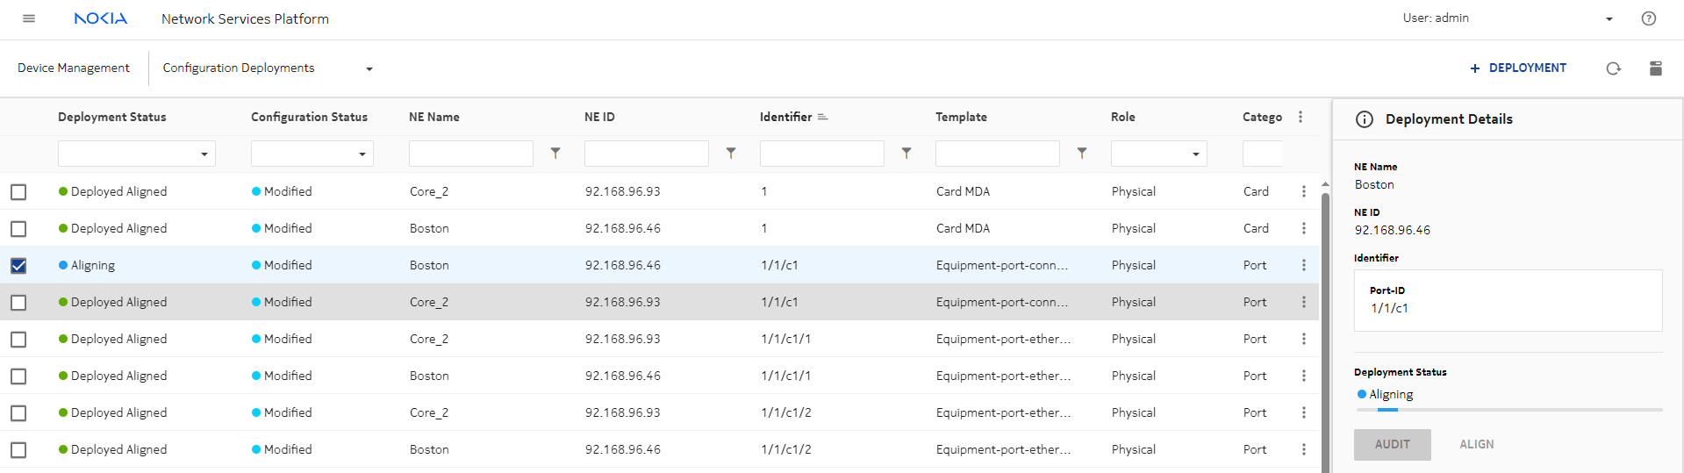Open row actions menu for Aligning row
Image resolution: width=1684 pixels, height=473 pixels.
coord(1303,265)
